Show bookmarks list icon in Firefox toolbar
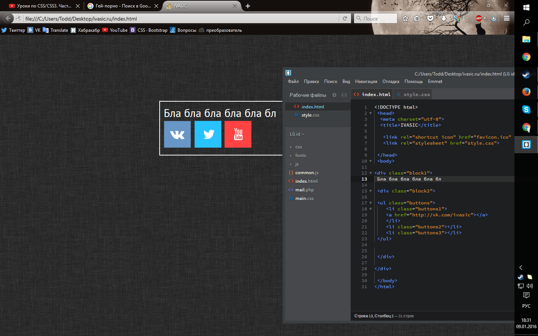This screenshot has height=336, width=538. (417, 18)
